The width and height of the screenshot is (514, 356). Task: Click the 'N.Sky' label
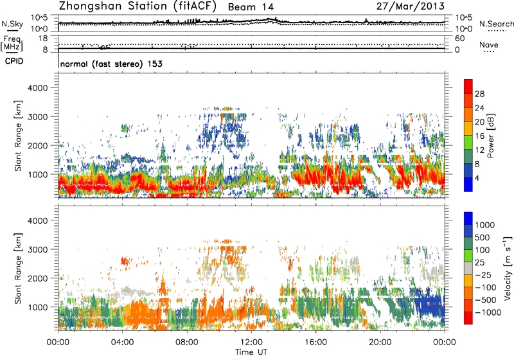pos(12,24)
